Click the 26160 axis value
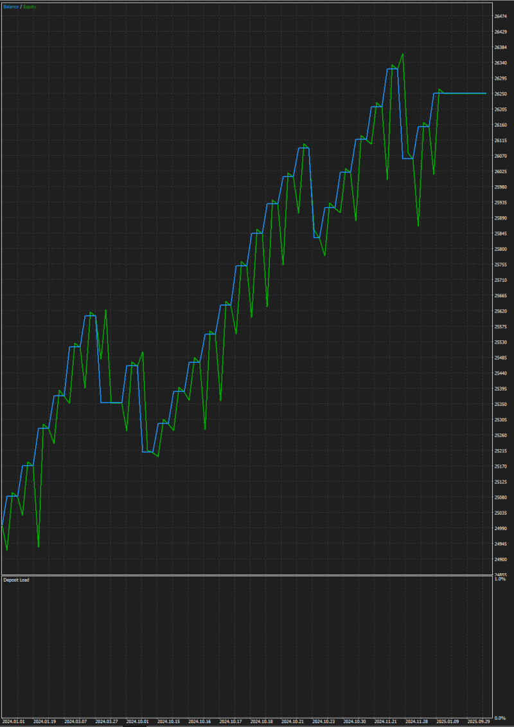 point(500,125)
